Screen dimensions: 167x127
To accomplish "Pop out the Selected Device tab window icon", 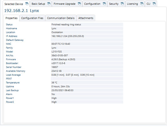I will click(27, 4).
